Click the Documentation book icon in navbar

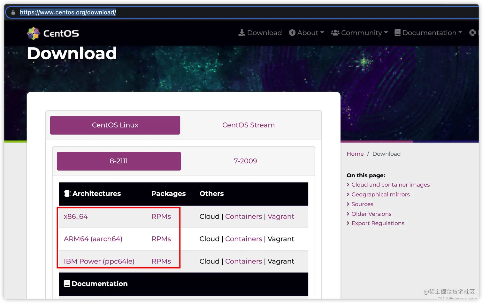[397, 33]
